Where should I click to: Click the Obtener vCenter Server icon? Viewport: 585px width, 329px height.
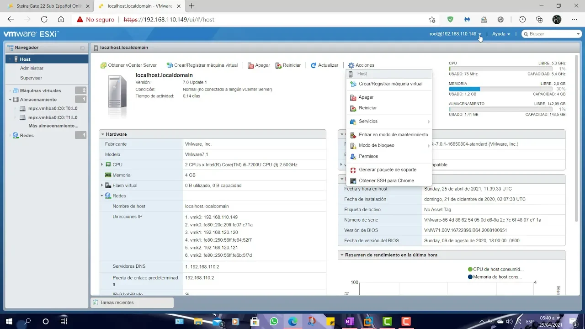(103, 65)
